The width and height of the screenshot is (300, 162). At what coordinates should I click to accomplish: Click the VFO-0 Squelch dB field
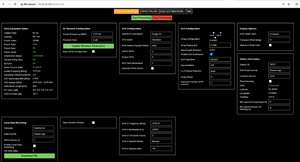click(x=161, y=149)
